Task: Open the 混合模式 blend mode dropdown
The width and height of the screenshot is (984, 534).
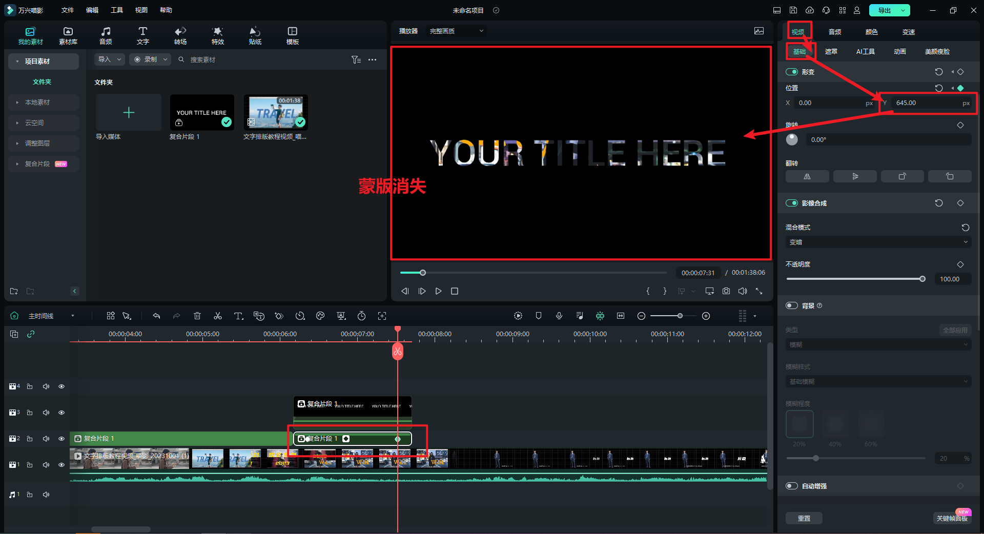Action: 878,242
